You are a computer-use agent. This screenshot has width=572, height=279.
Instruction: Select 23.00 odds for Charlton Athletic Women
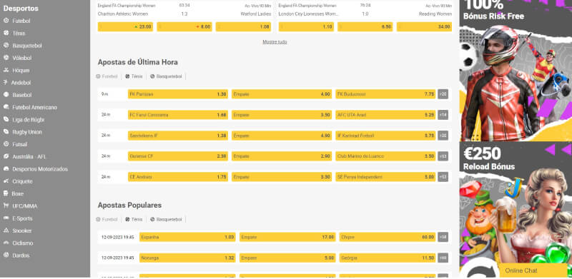(x=125, y=27)
